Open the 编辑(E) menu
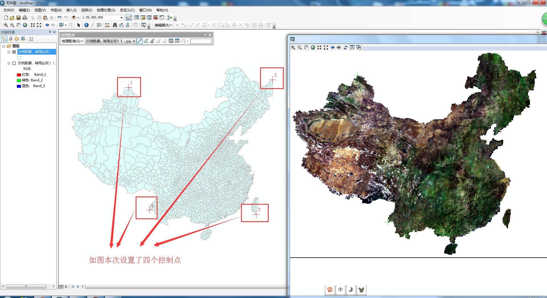 click(24, 10)
